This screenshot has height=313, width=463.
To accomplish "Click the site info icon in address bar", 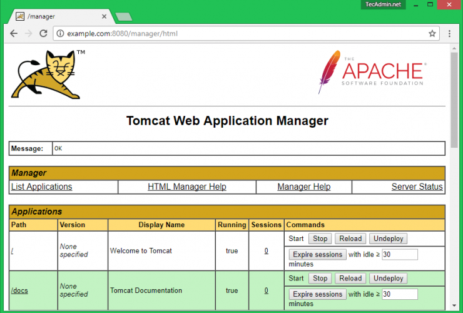I will (x=60, y=33).
